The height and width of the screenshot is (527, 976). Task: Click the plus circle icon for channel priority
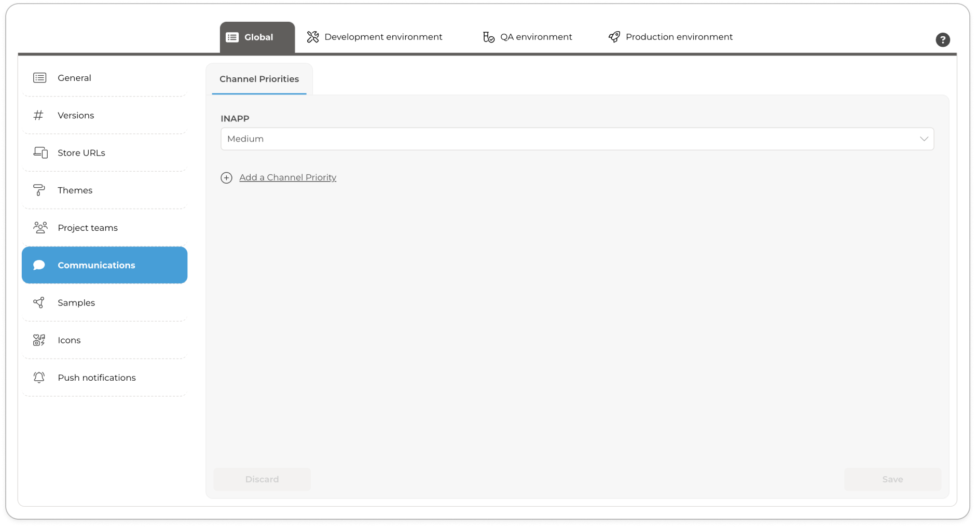coord(226,178)
